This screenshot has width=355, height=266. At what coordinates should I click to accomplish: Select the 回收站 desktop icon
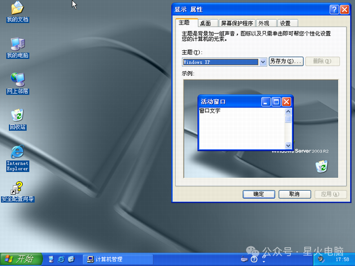(x=17, y=119)
